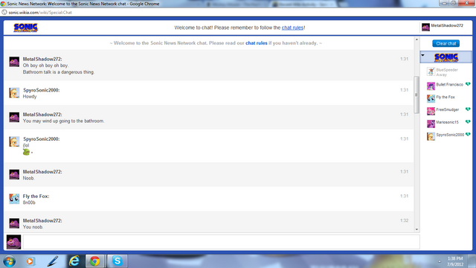Click the 1:32 timestamp of last message

404,220
